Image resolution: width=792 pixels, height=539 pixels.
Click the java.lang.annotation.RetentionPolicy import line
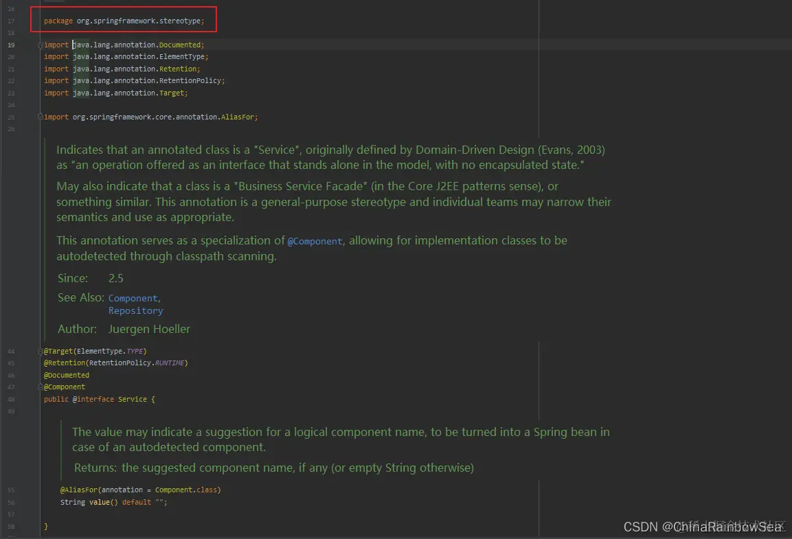point(135,81)
